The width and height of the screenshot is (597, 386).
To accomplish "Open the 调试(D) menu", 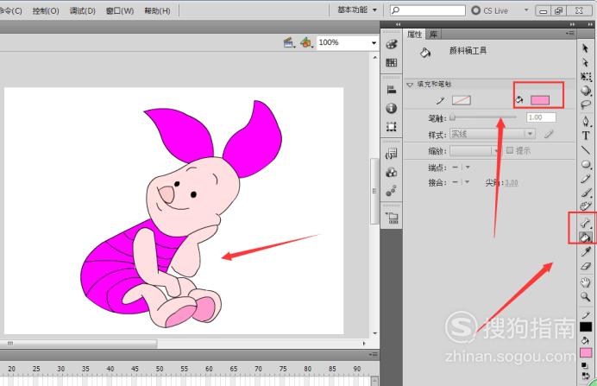I will [x=83, y=10].
